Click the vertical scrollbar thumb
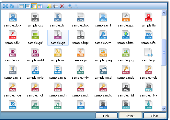This screenshot has height=120, width=170. coord(164,52)
